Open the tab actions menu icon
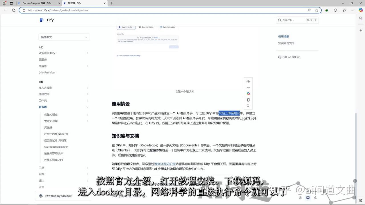This screenshot has height=205, width=365. [11, 3]
